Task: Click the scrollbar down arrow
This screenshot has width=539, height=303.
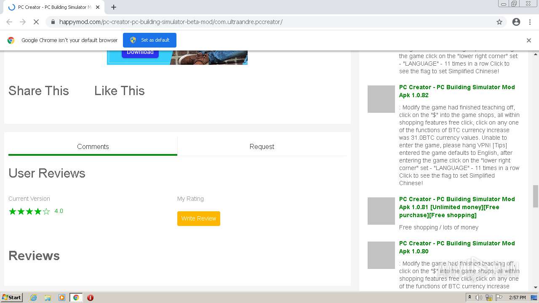Action: click(536, 287)
